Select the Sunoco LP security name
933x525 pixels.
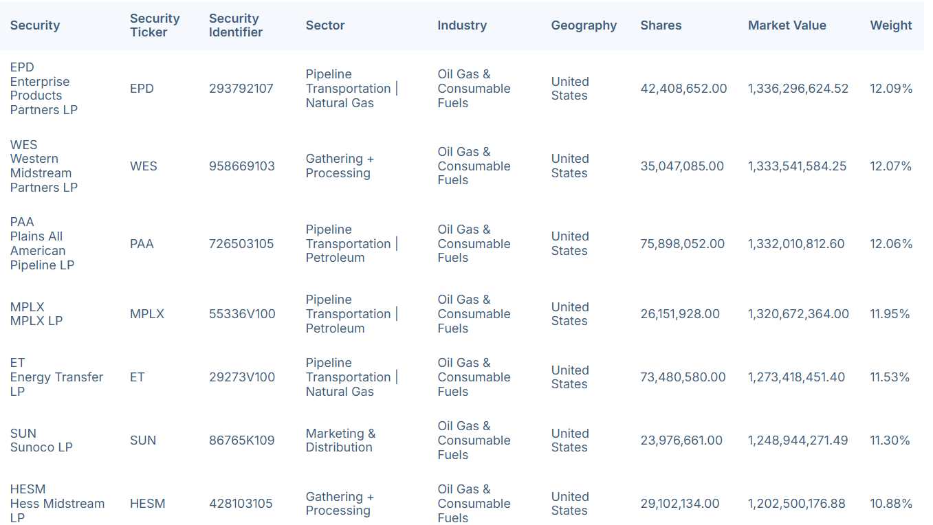pos(41,447)
